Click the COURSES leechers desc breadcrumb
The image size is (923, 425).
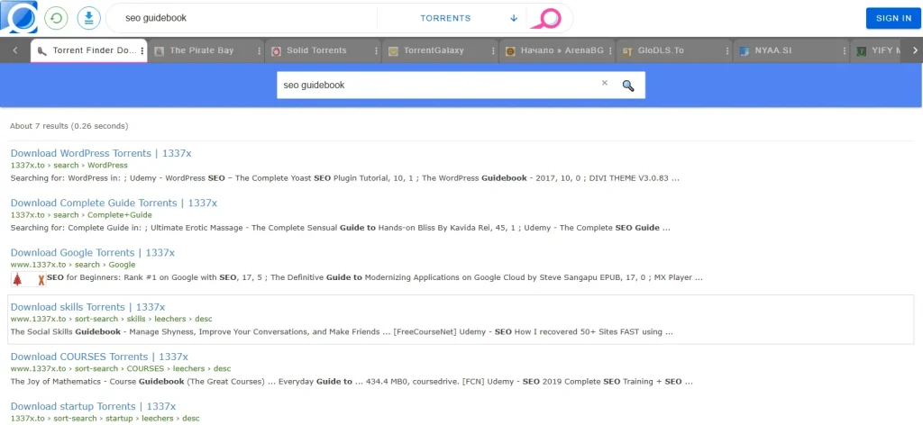[x=121, y=369]
